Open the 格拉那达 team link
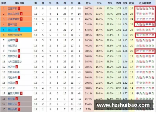Image resolution: width=156 pixels, height=113 pixels. tap(12, 46)
